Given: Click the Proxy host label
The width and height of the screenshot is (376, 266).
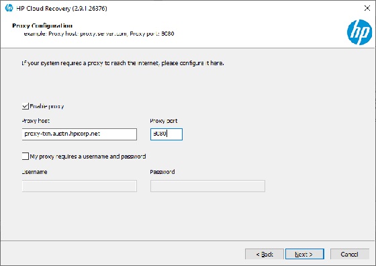Looking at the screenshot, I should (36, 121).
